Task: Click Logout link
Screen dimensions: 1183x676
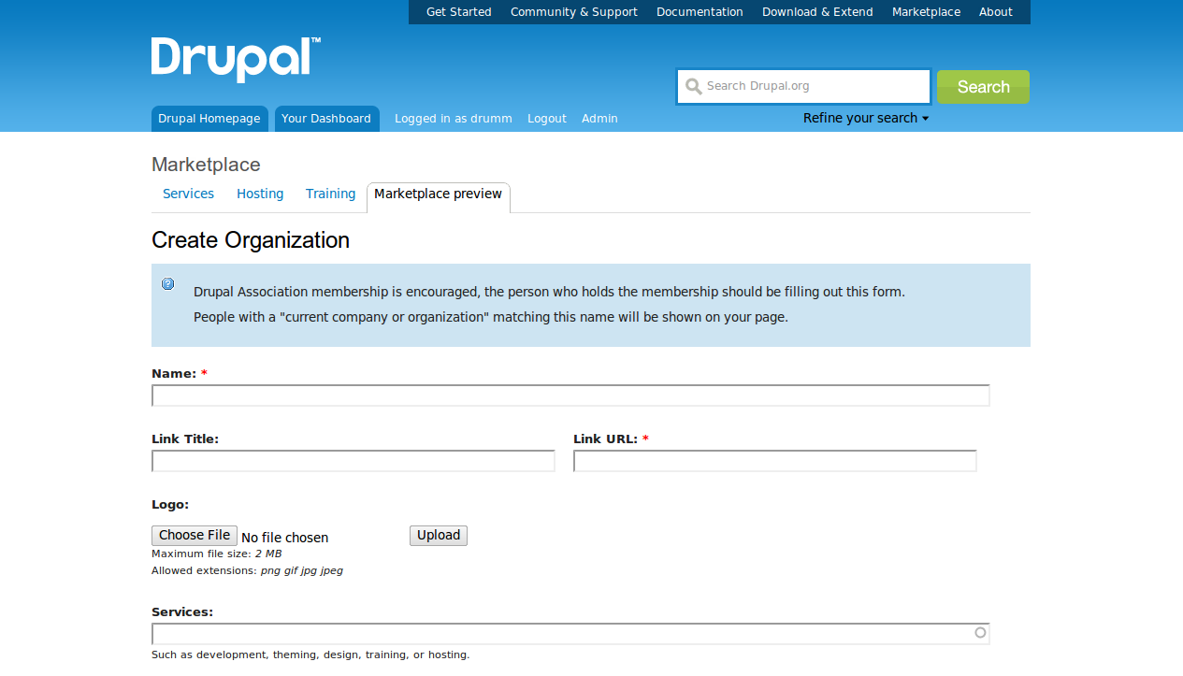Action: (547, 119)
